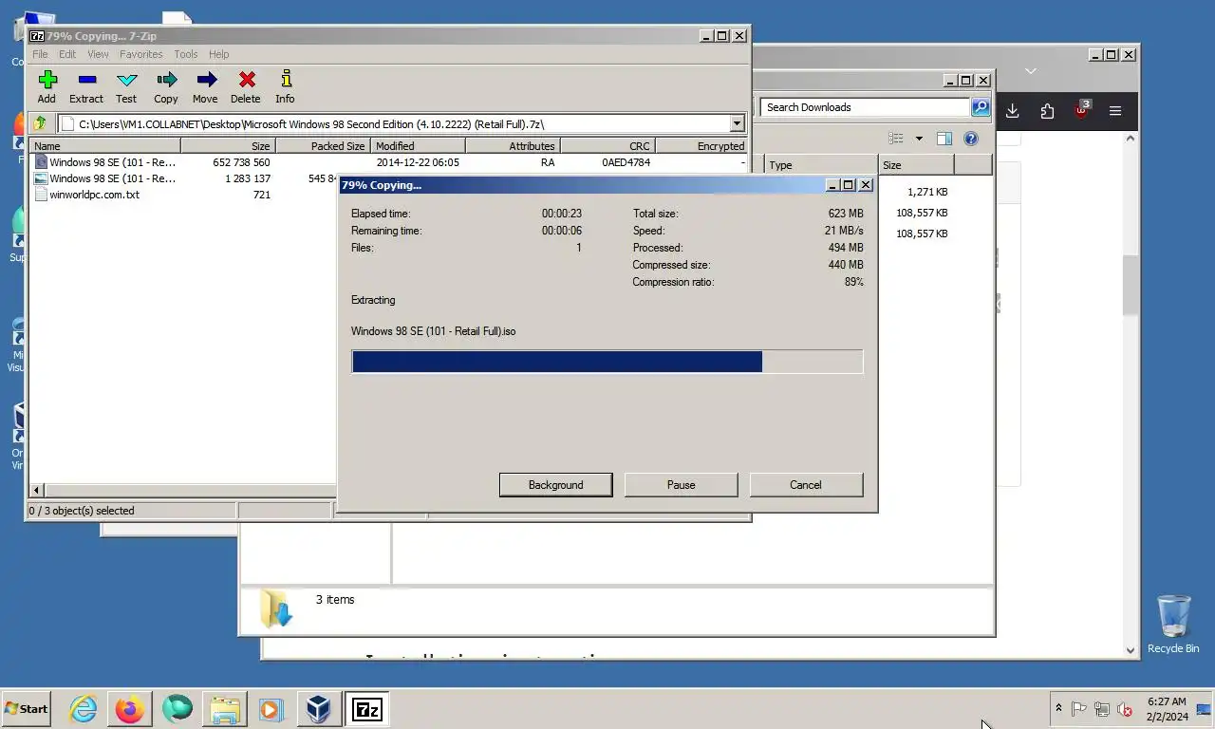Go up one folder level in 7-Zip

40,123
